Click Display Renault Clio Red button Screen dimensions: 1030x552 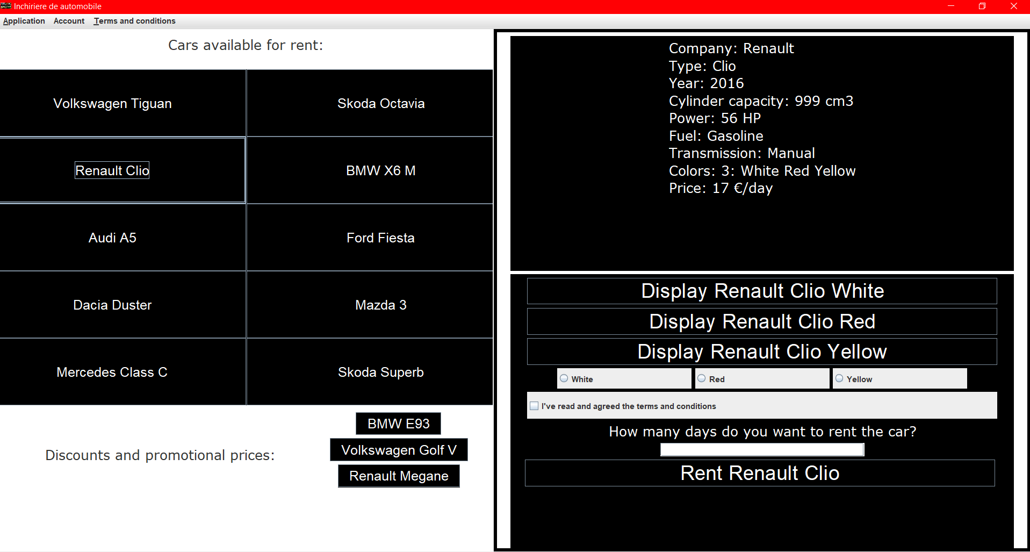(762, 321)
